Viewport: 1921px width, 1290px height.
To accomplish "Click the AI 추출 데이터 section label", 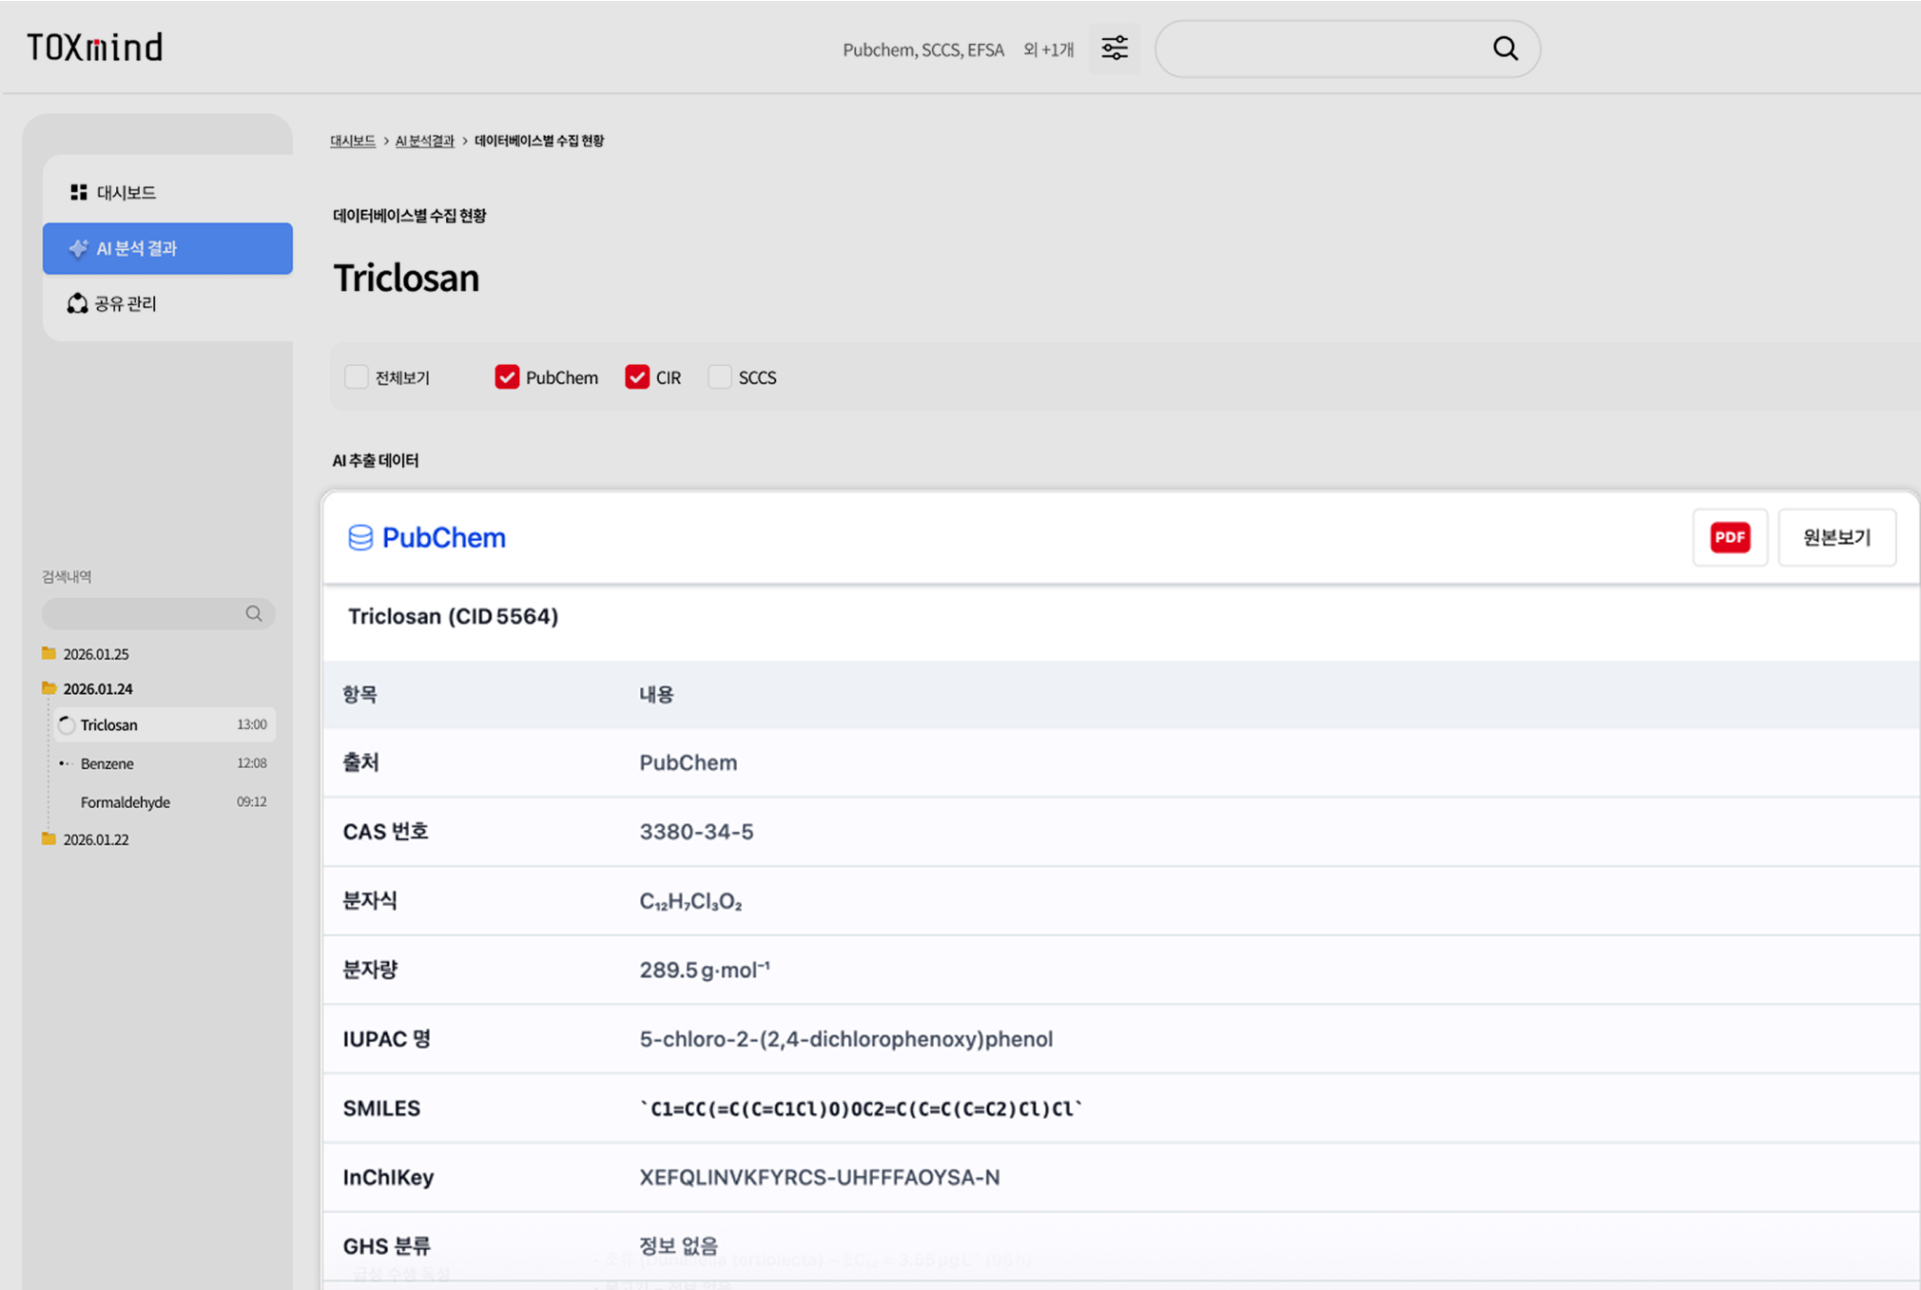I will pyautogui.click(x=376, y=461).
